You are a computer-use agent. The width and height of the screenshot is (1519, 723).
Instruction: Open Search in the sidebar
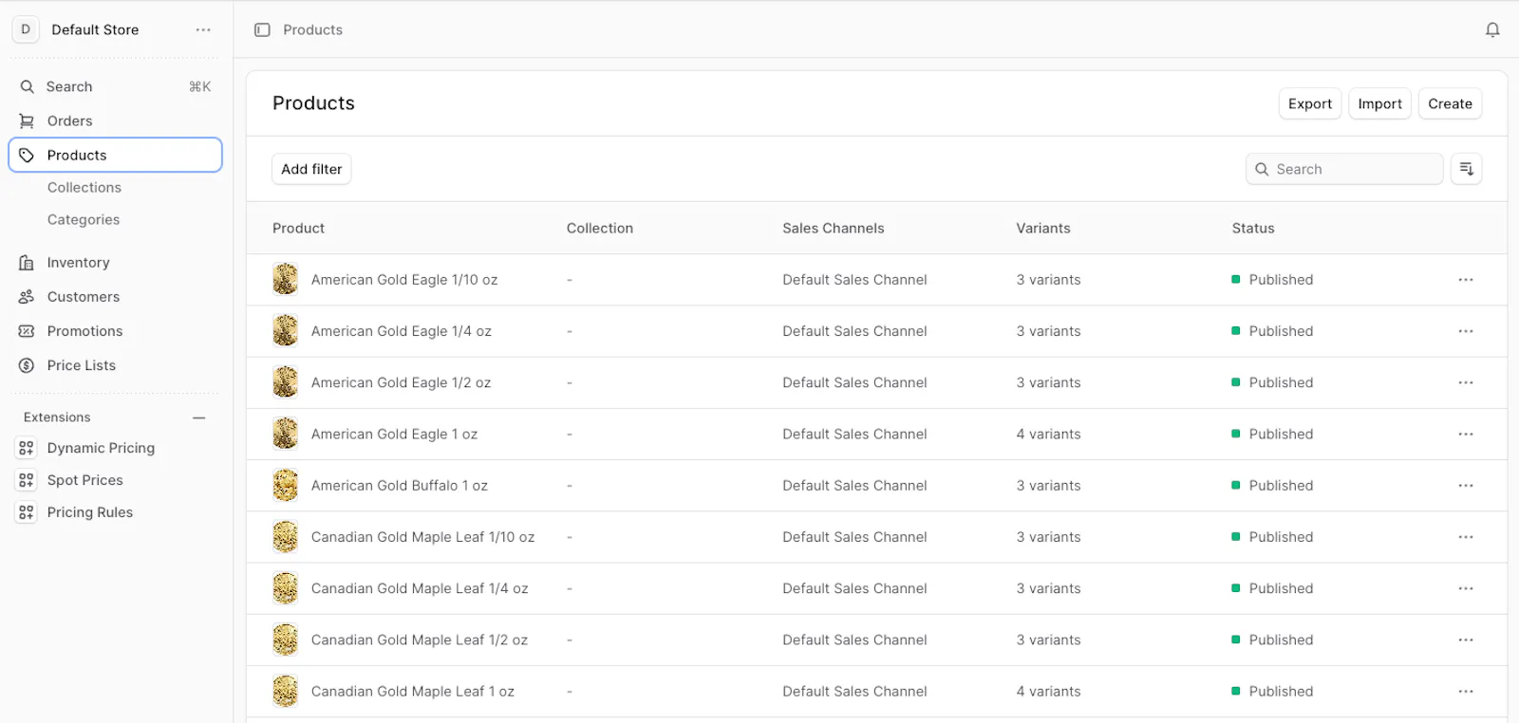coord(116,86)
